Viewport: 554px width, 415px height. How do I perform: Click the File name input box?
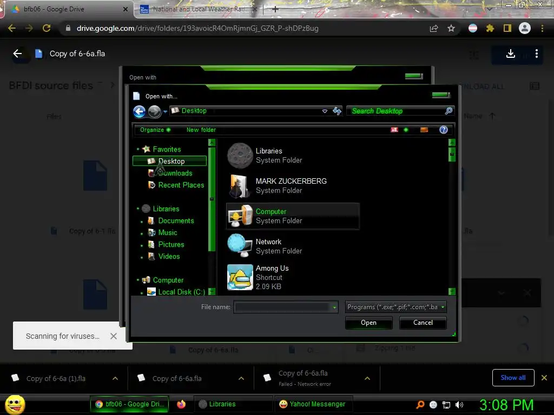click(x=282, y=307)
